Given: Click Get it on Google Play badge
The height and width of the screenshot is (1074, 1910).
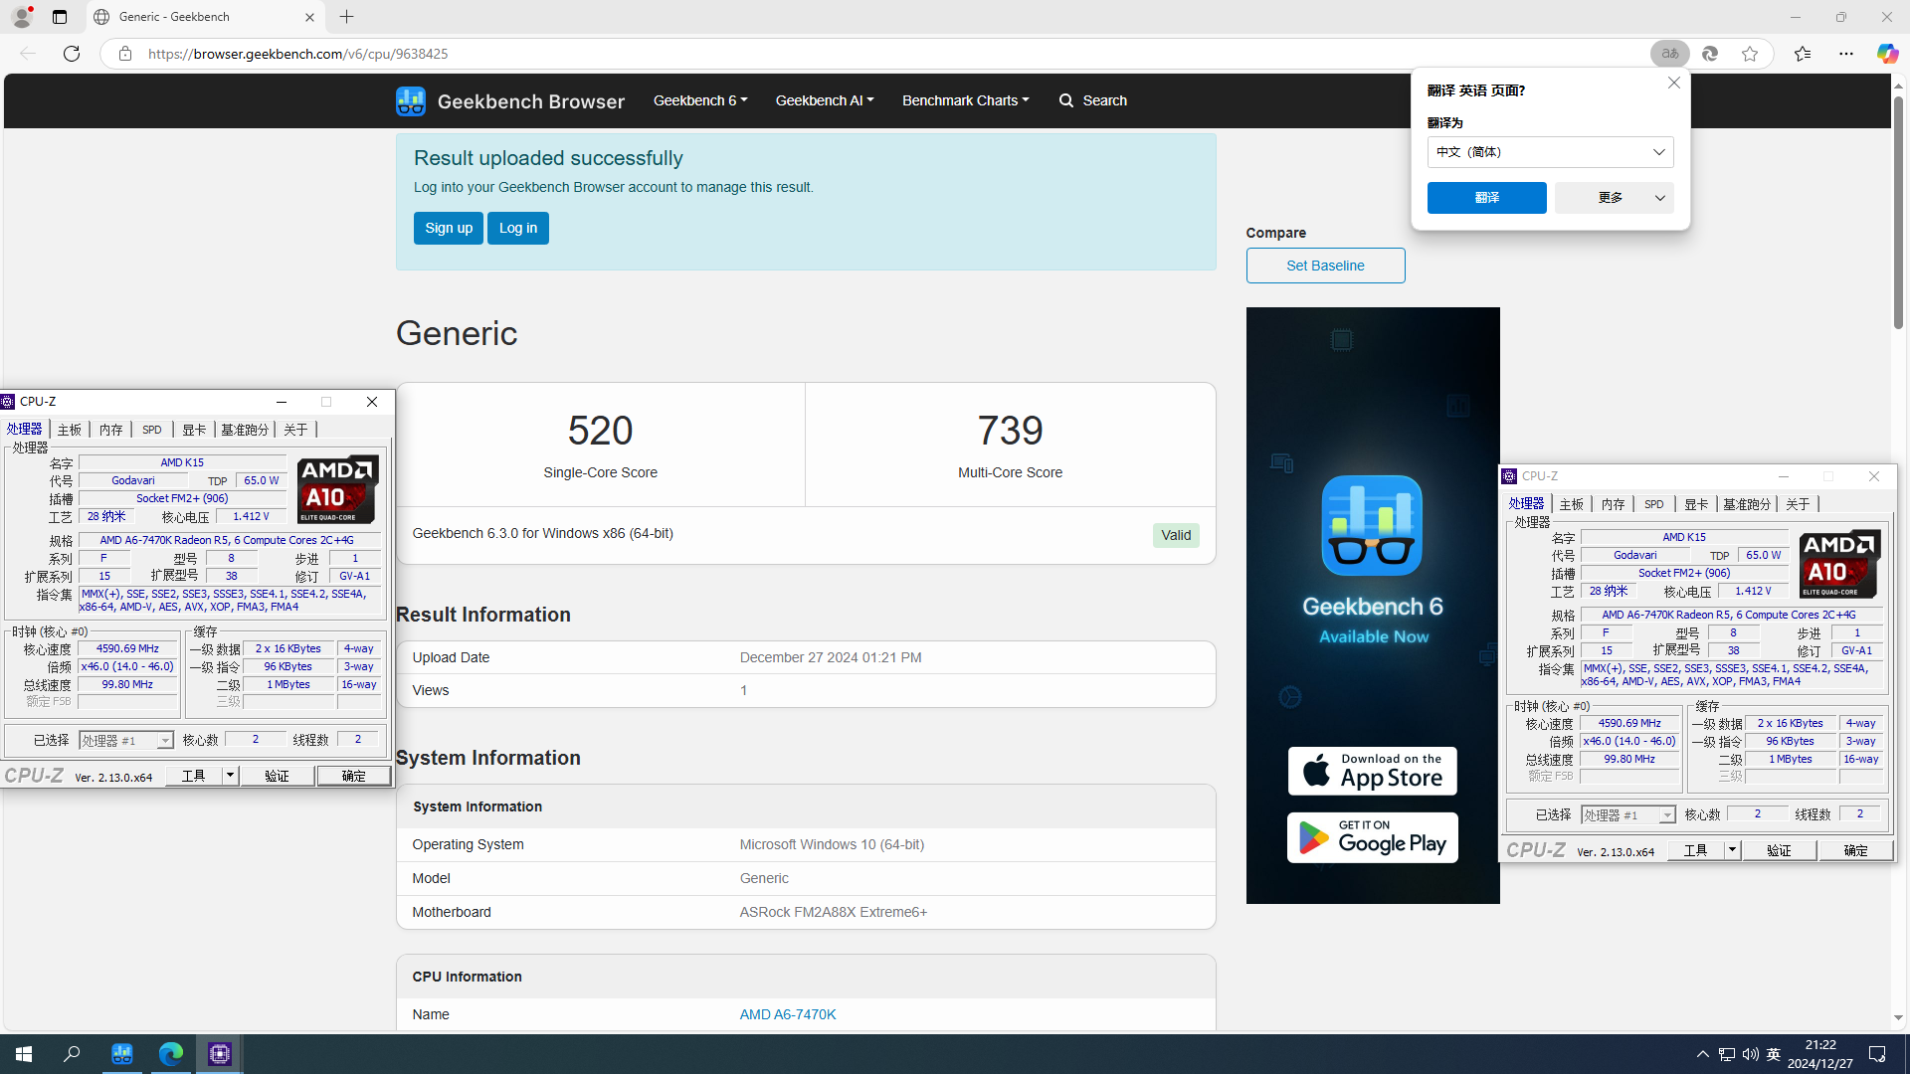Looking at the screenshot, I should tap(1373, 837).
